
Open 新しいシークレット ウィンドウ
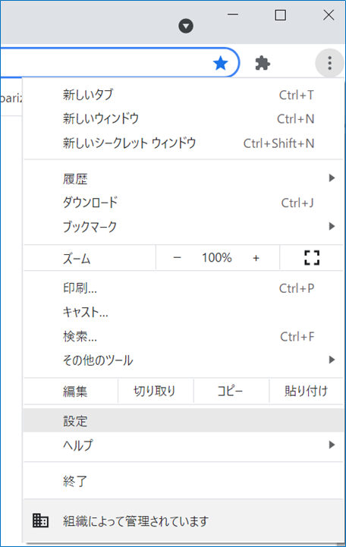click(x=184, y=143)
